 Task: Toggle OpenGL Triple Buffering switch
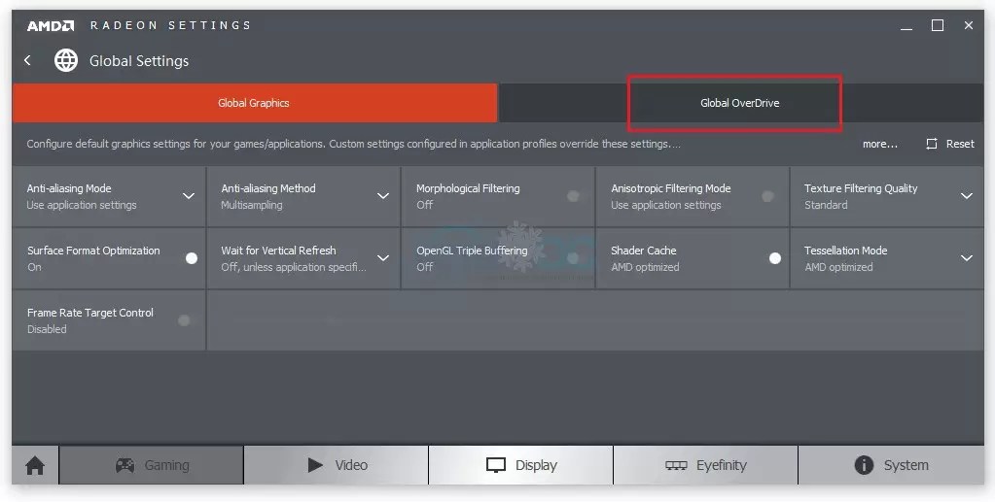[573, 258]
